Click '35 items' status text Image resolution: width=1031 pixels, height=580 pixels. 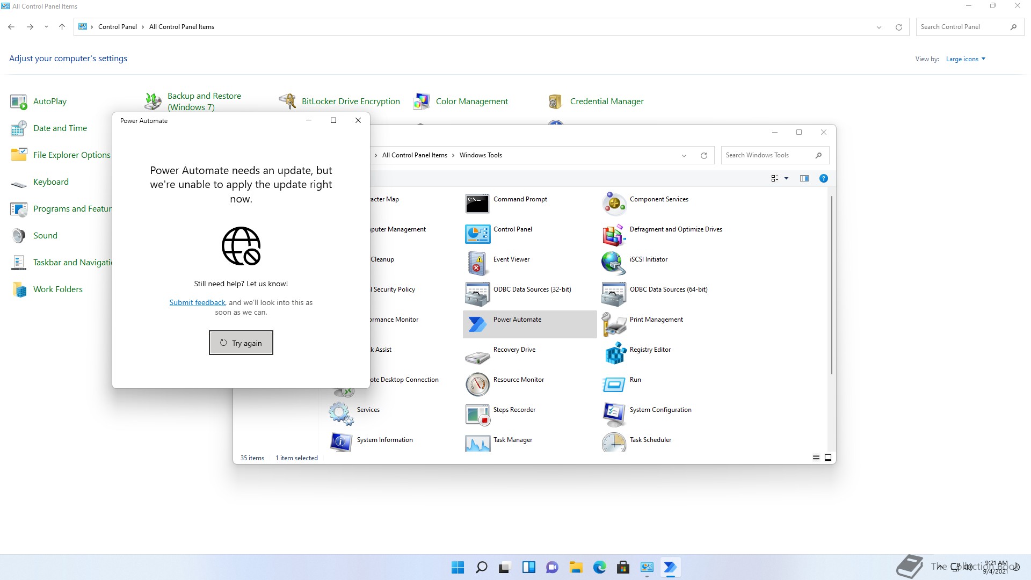pyautogui.click(x=252, y=458)
